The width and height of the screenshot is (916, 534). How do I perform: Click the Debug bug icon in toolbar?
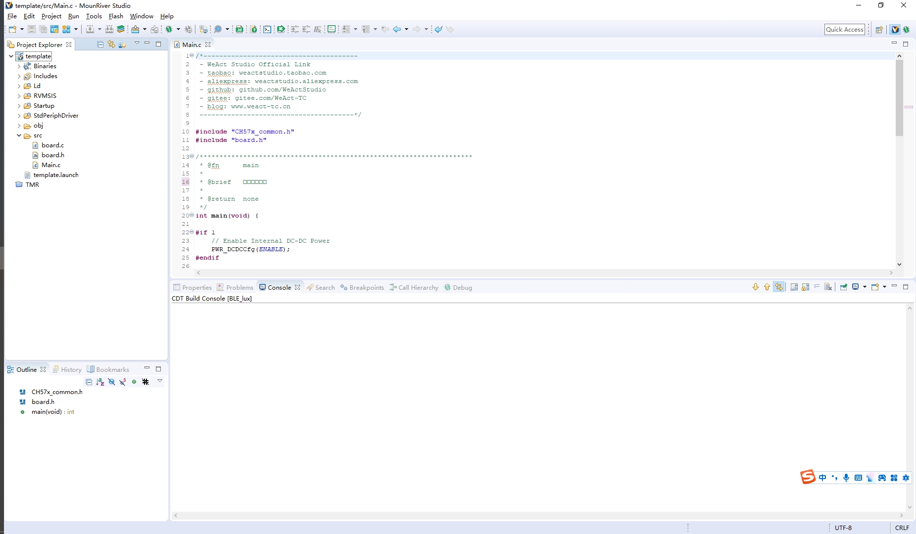169,29
